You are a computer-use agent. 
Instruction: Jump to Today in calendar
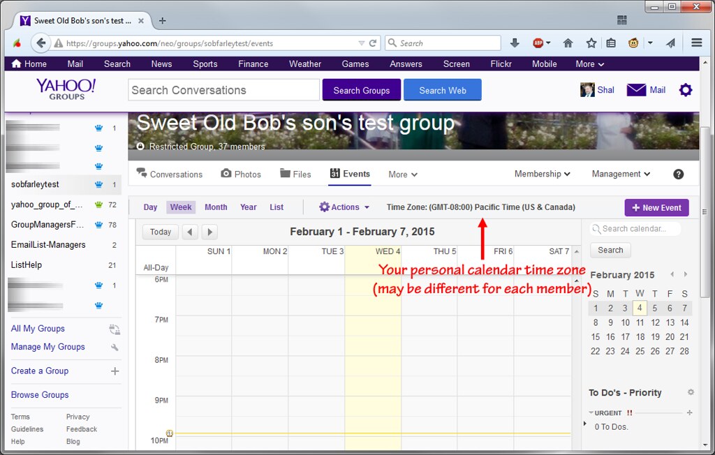pyautogui.click(x=160, y=232)
